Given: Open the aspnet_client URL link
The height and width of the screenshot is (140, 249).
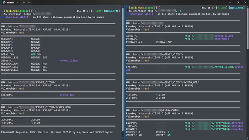Looking at the screenshot, I should coord(209,36).
